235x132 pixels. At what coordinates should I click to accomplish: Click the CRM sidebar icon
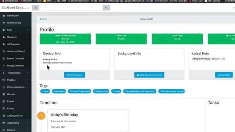4,30
